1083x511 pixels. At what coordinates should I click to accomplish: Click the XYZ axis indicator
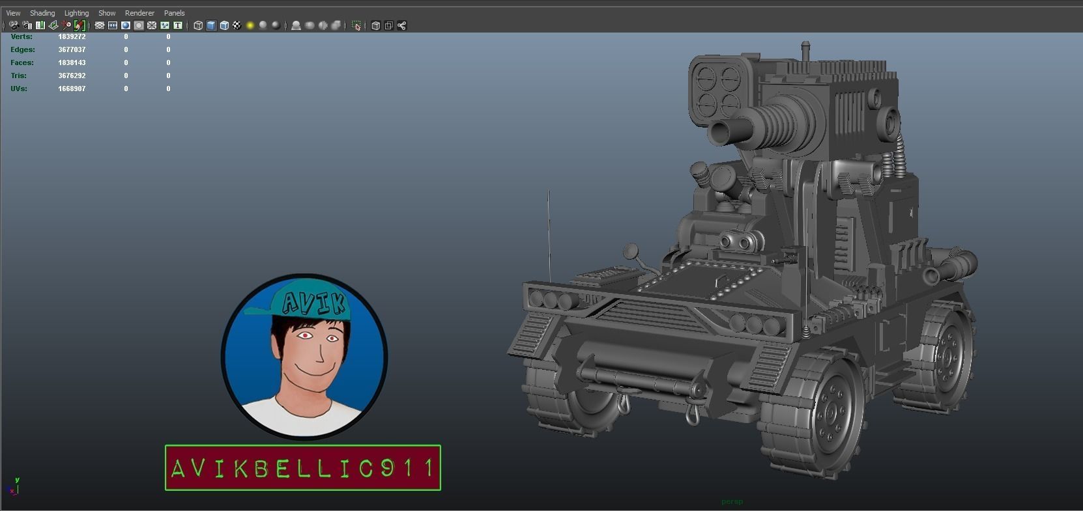[x=12, y=486]
